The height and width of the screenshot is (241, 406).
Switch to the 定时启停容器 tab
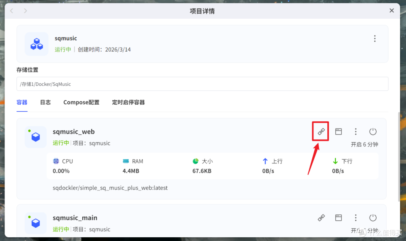pyautogui.click(x=128, y=102)
